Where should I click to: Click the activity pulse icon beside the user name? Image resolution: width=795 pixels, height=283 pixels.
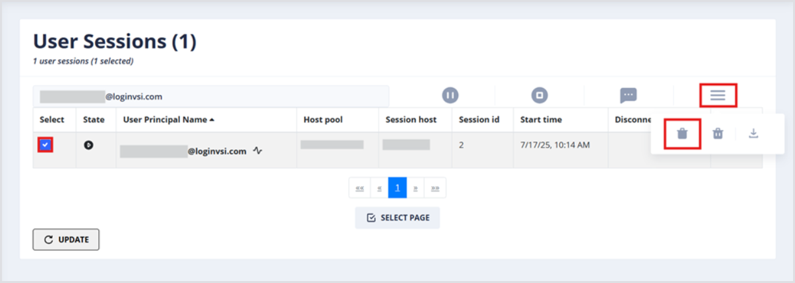coord(258,151)
